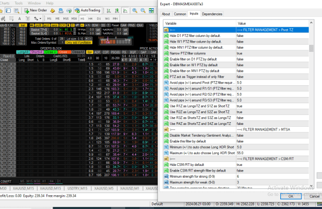Toggle Enable this filter by default value
This screenshot has width=322, height=209.
pos(273,141)
